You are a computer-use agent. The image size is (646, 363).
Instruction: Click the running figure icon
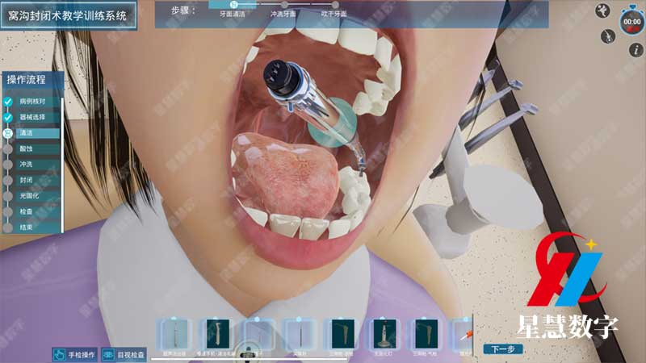[602, 10]
